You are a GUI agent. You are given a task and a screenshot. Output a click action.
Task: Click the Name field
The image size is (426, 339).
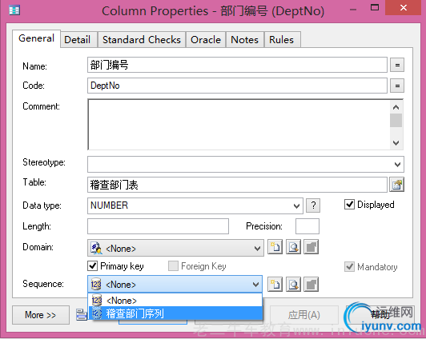(x=237, y=65)
